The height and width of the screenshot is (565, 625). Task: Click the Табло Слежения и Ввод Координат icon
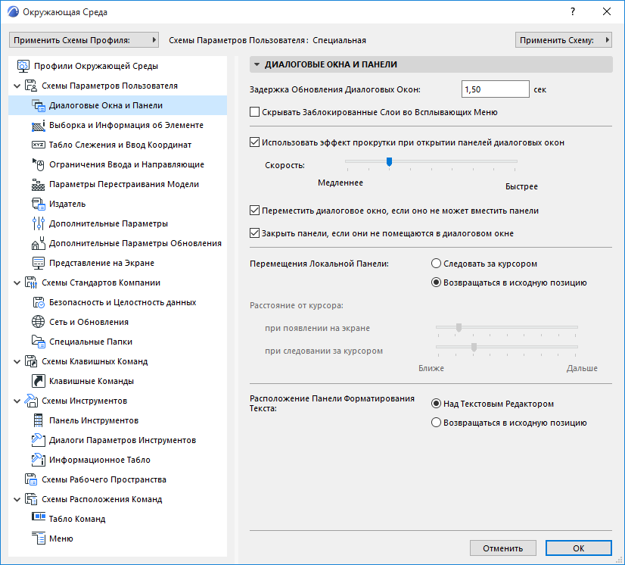(39, 145)
